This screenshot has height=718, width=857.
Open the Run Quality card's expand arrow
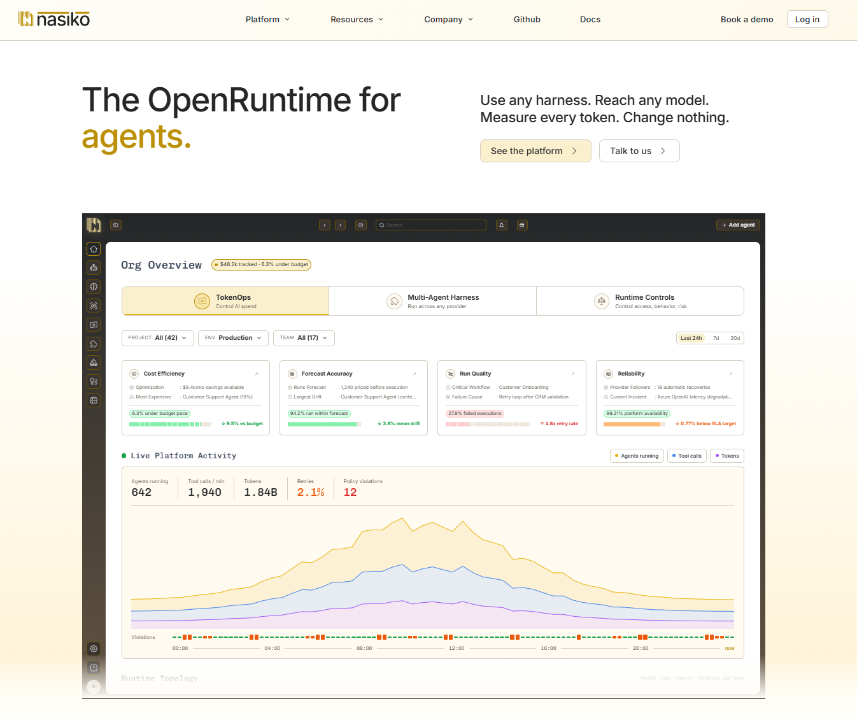[573, 374]
